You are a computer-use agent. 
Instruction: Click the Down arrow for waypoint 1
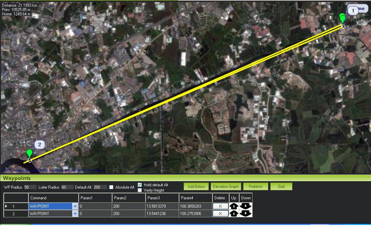point(246,206)
